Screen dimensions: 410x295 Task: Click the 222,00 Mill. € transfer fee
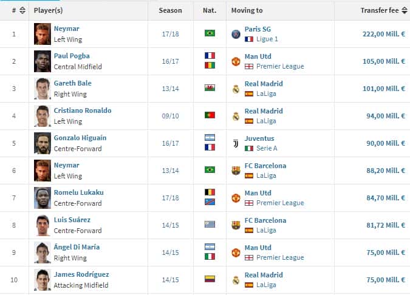click(384, 34)
